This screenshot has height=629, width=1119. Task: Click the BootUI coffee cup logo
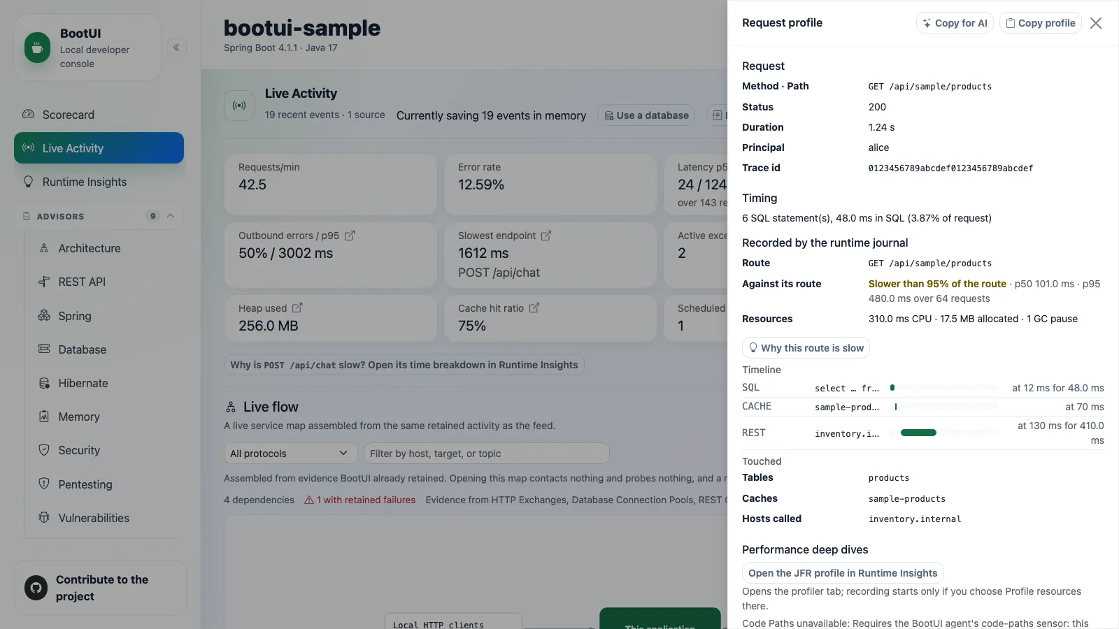click(x=37, y=48)
